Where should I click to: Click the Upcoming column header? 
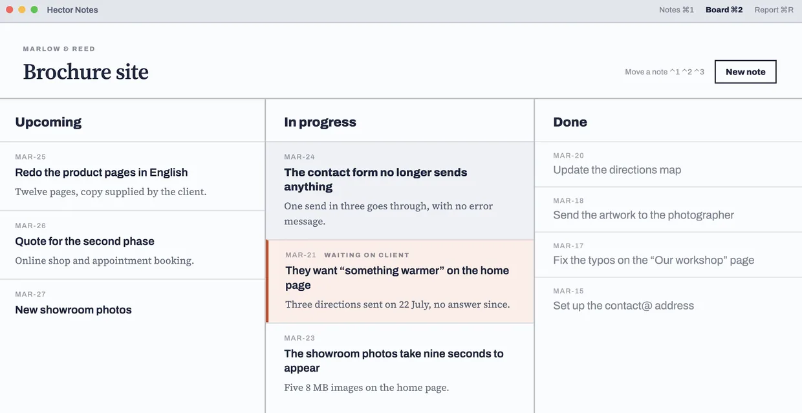49,122
